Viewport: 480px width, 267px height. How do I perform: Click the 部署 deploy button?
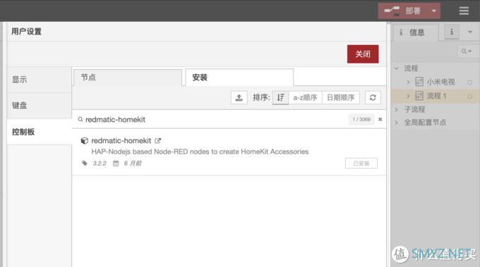(402, 11)
